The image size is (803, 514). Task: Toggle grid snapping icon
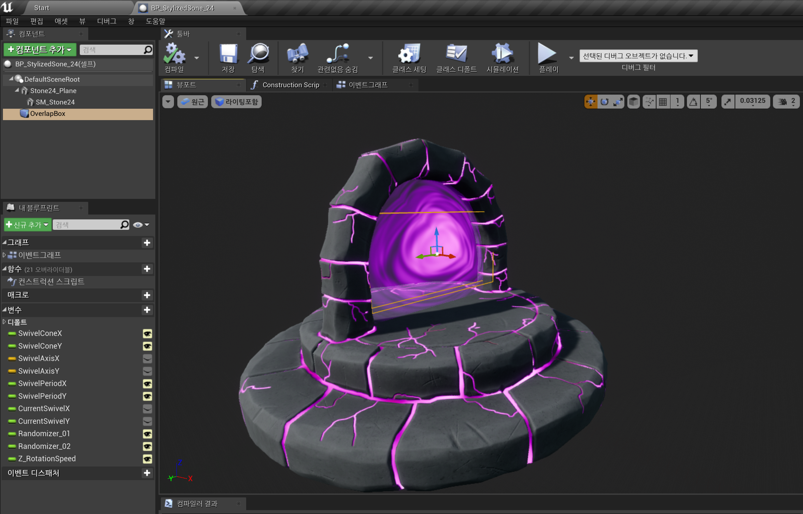click(663, 102)
